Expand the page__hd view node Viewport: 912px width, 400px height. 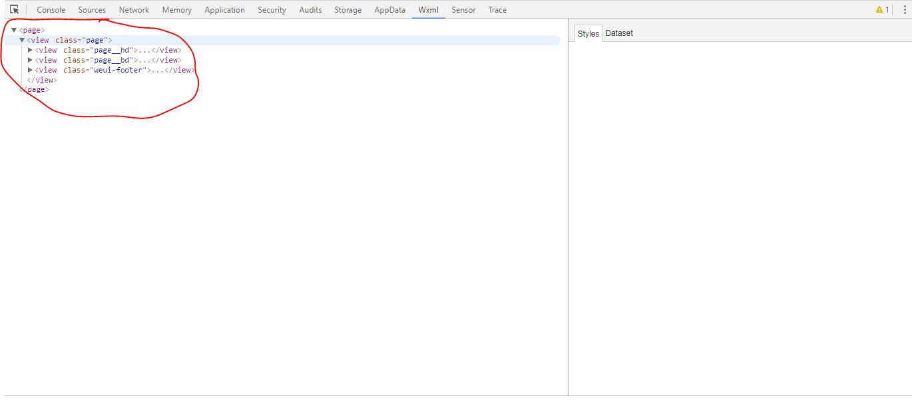[30, 50]
